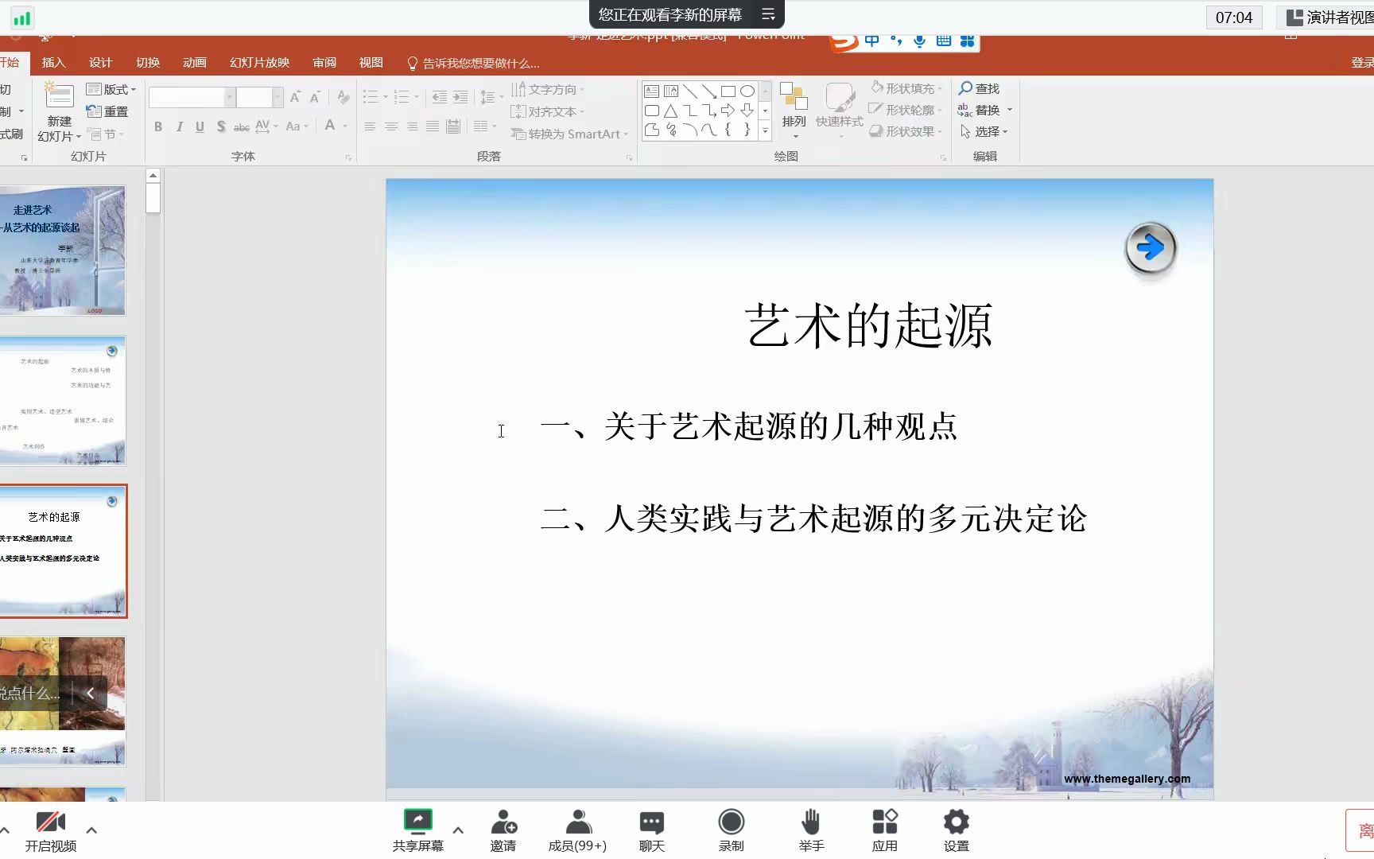Click the blue next arrow on slide
This screenshot has width=1374, height=859.
pos(1150,248)
